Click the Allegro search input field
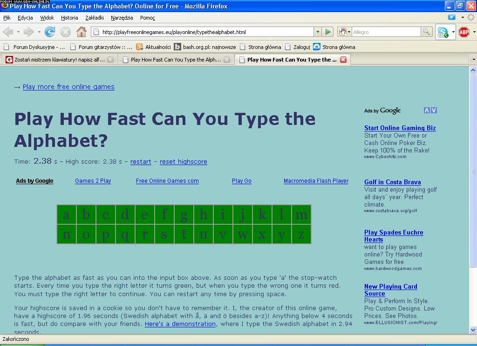 (x=386, y=32)
